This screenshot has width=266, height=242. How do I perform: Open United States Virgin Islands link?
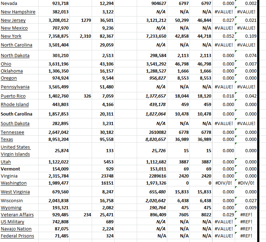pos(15,150)
